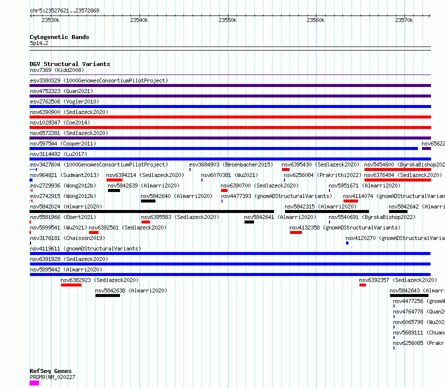Image resolution: width=445 pixels, height=388 pixels.
Task: Click the 5p14.2 cytogenetic band label
Action: [39, 43]
